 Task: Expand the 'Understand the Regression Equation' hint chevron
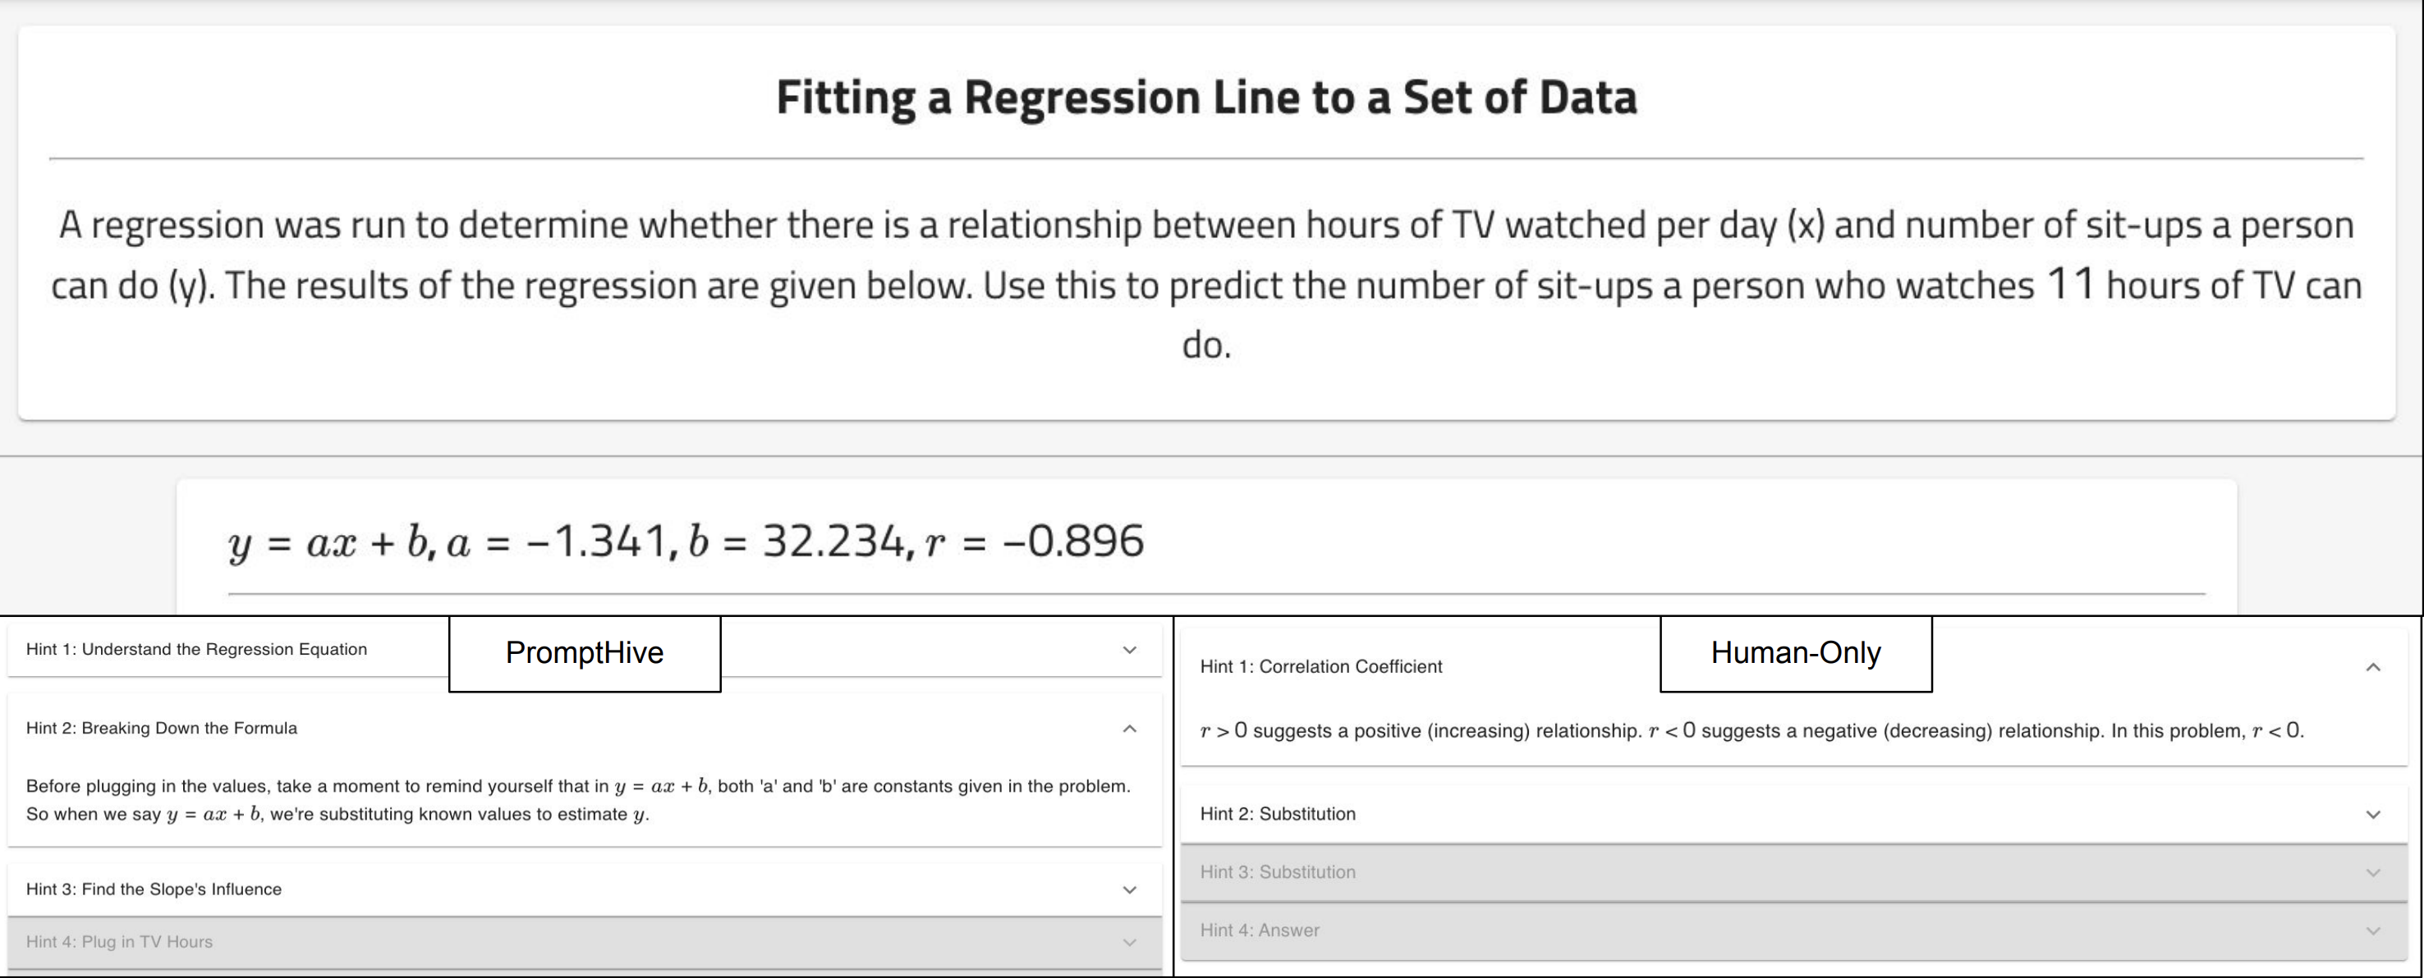[x=1129, y=650]
